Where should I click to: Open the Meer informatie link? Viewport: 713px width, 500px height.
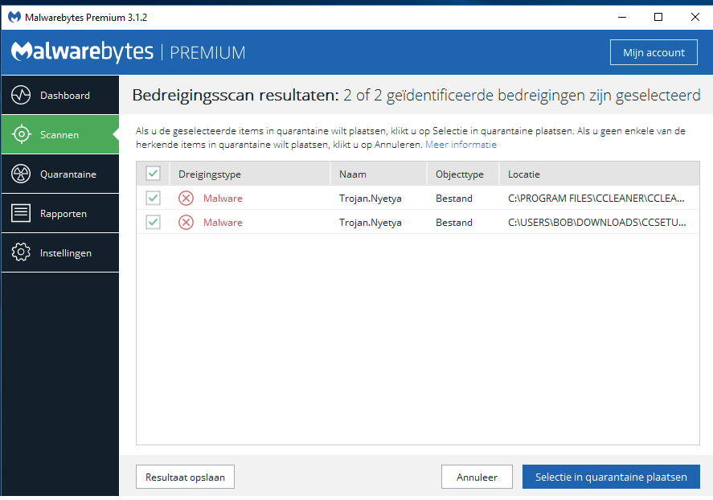[461, 145]
